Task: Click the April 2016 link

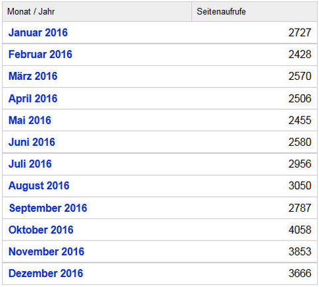Action: point(33,99)
